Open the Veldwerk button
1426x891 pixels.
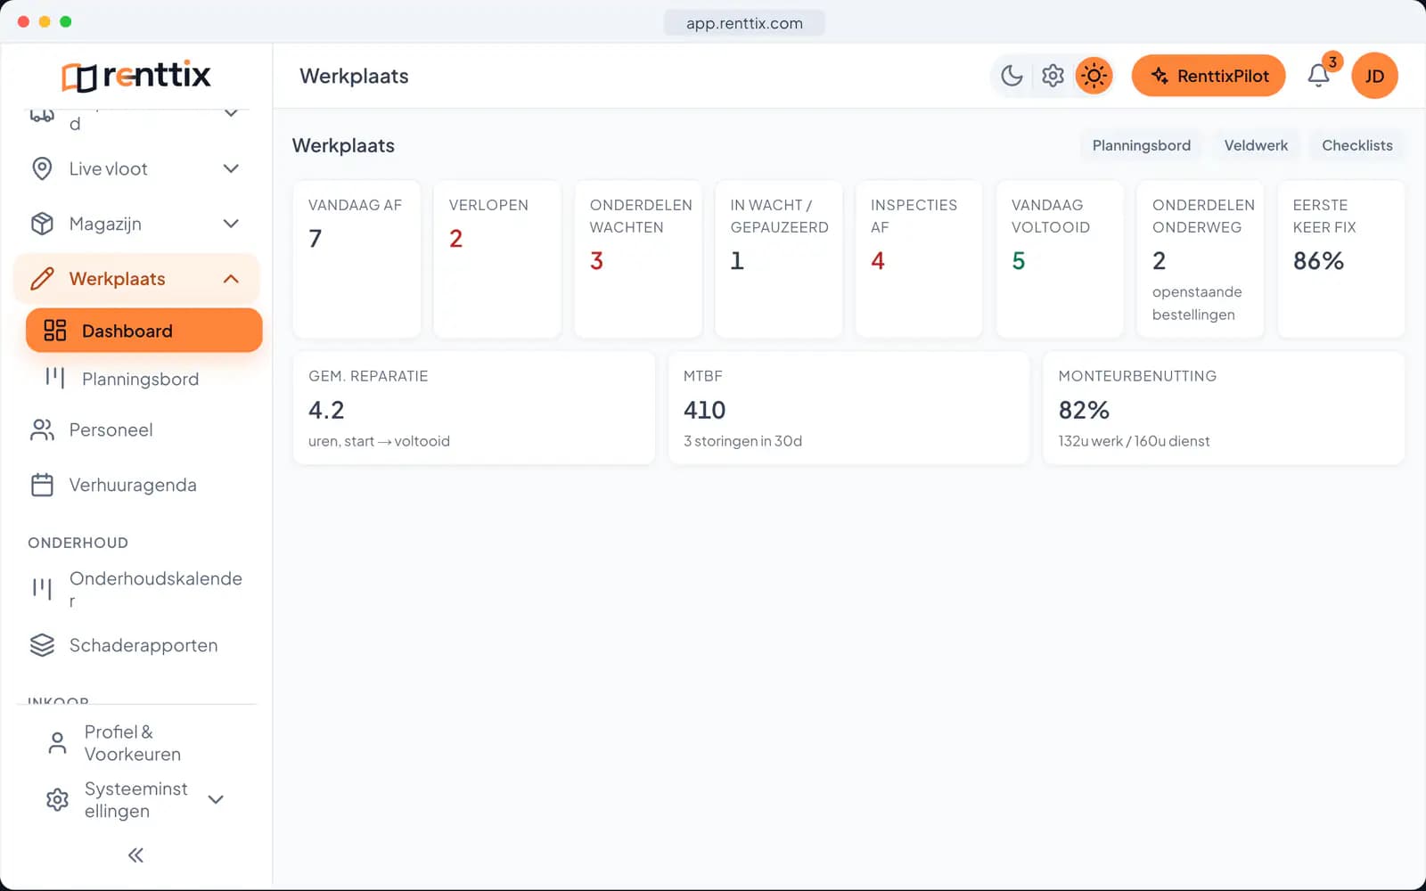1256,145
